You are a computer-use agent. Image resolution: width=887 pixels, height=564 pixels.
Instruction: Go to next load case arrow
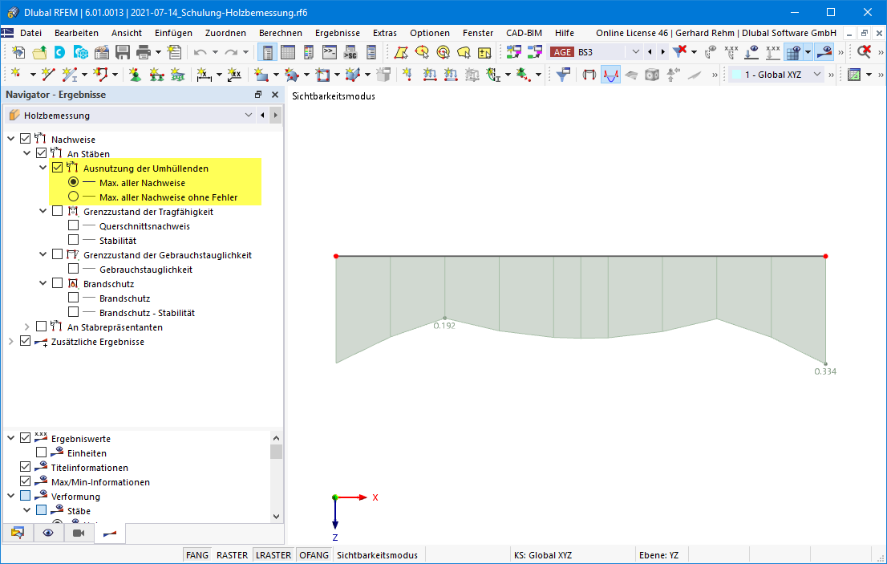point(663,52)
